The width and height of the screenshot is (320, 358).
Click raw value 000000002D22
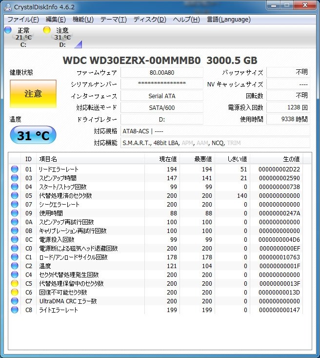279,169
